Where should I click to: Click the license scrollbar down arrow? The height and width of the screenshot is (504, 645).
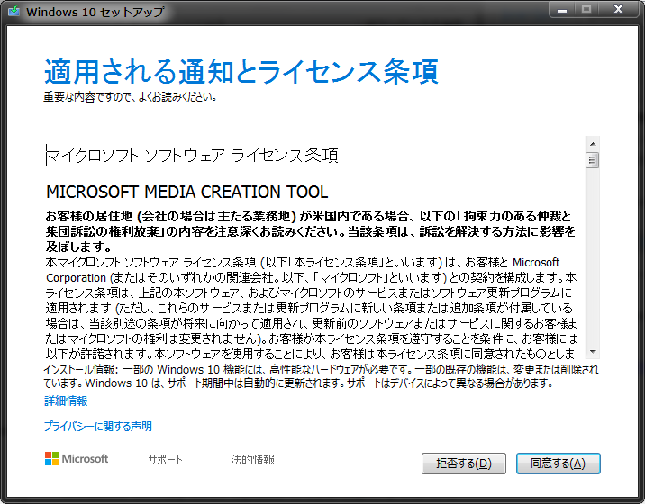[593, 352]
